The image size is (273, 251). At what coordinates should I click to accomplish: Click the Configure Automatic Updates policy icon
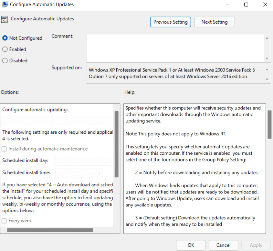tap(5, 19)
